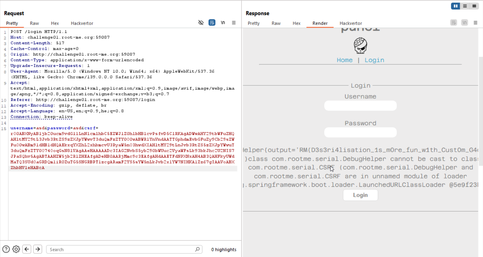Toggle word wrap in the Request panel
Screen dimensions: 483x257
pos(212,23)
